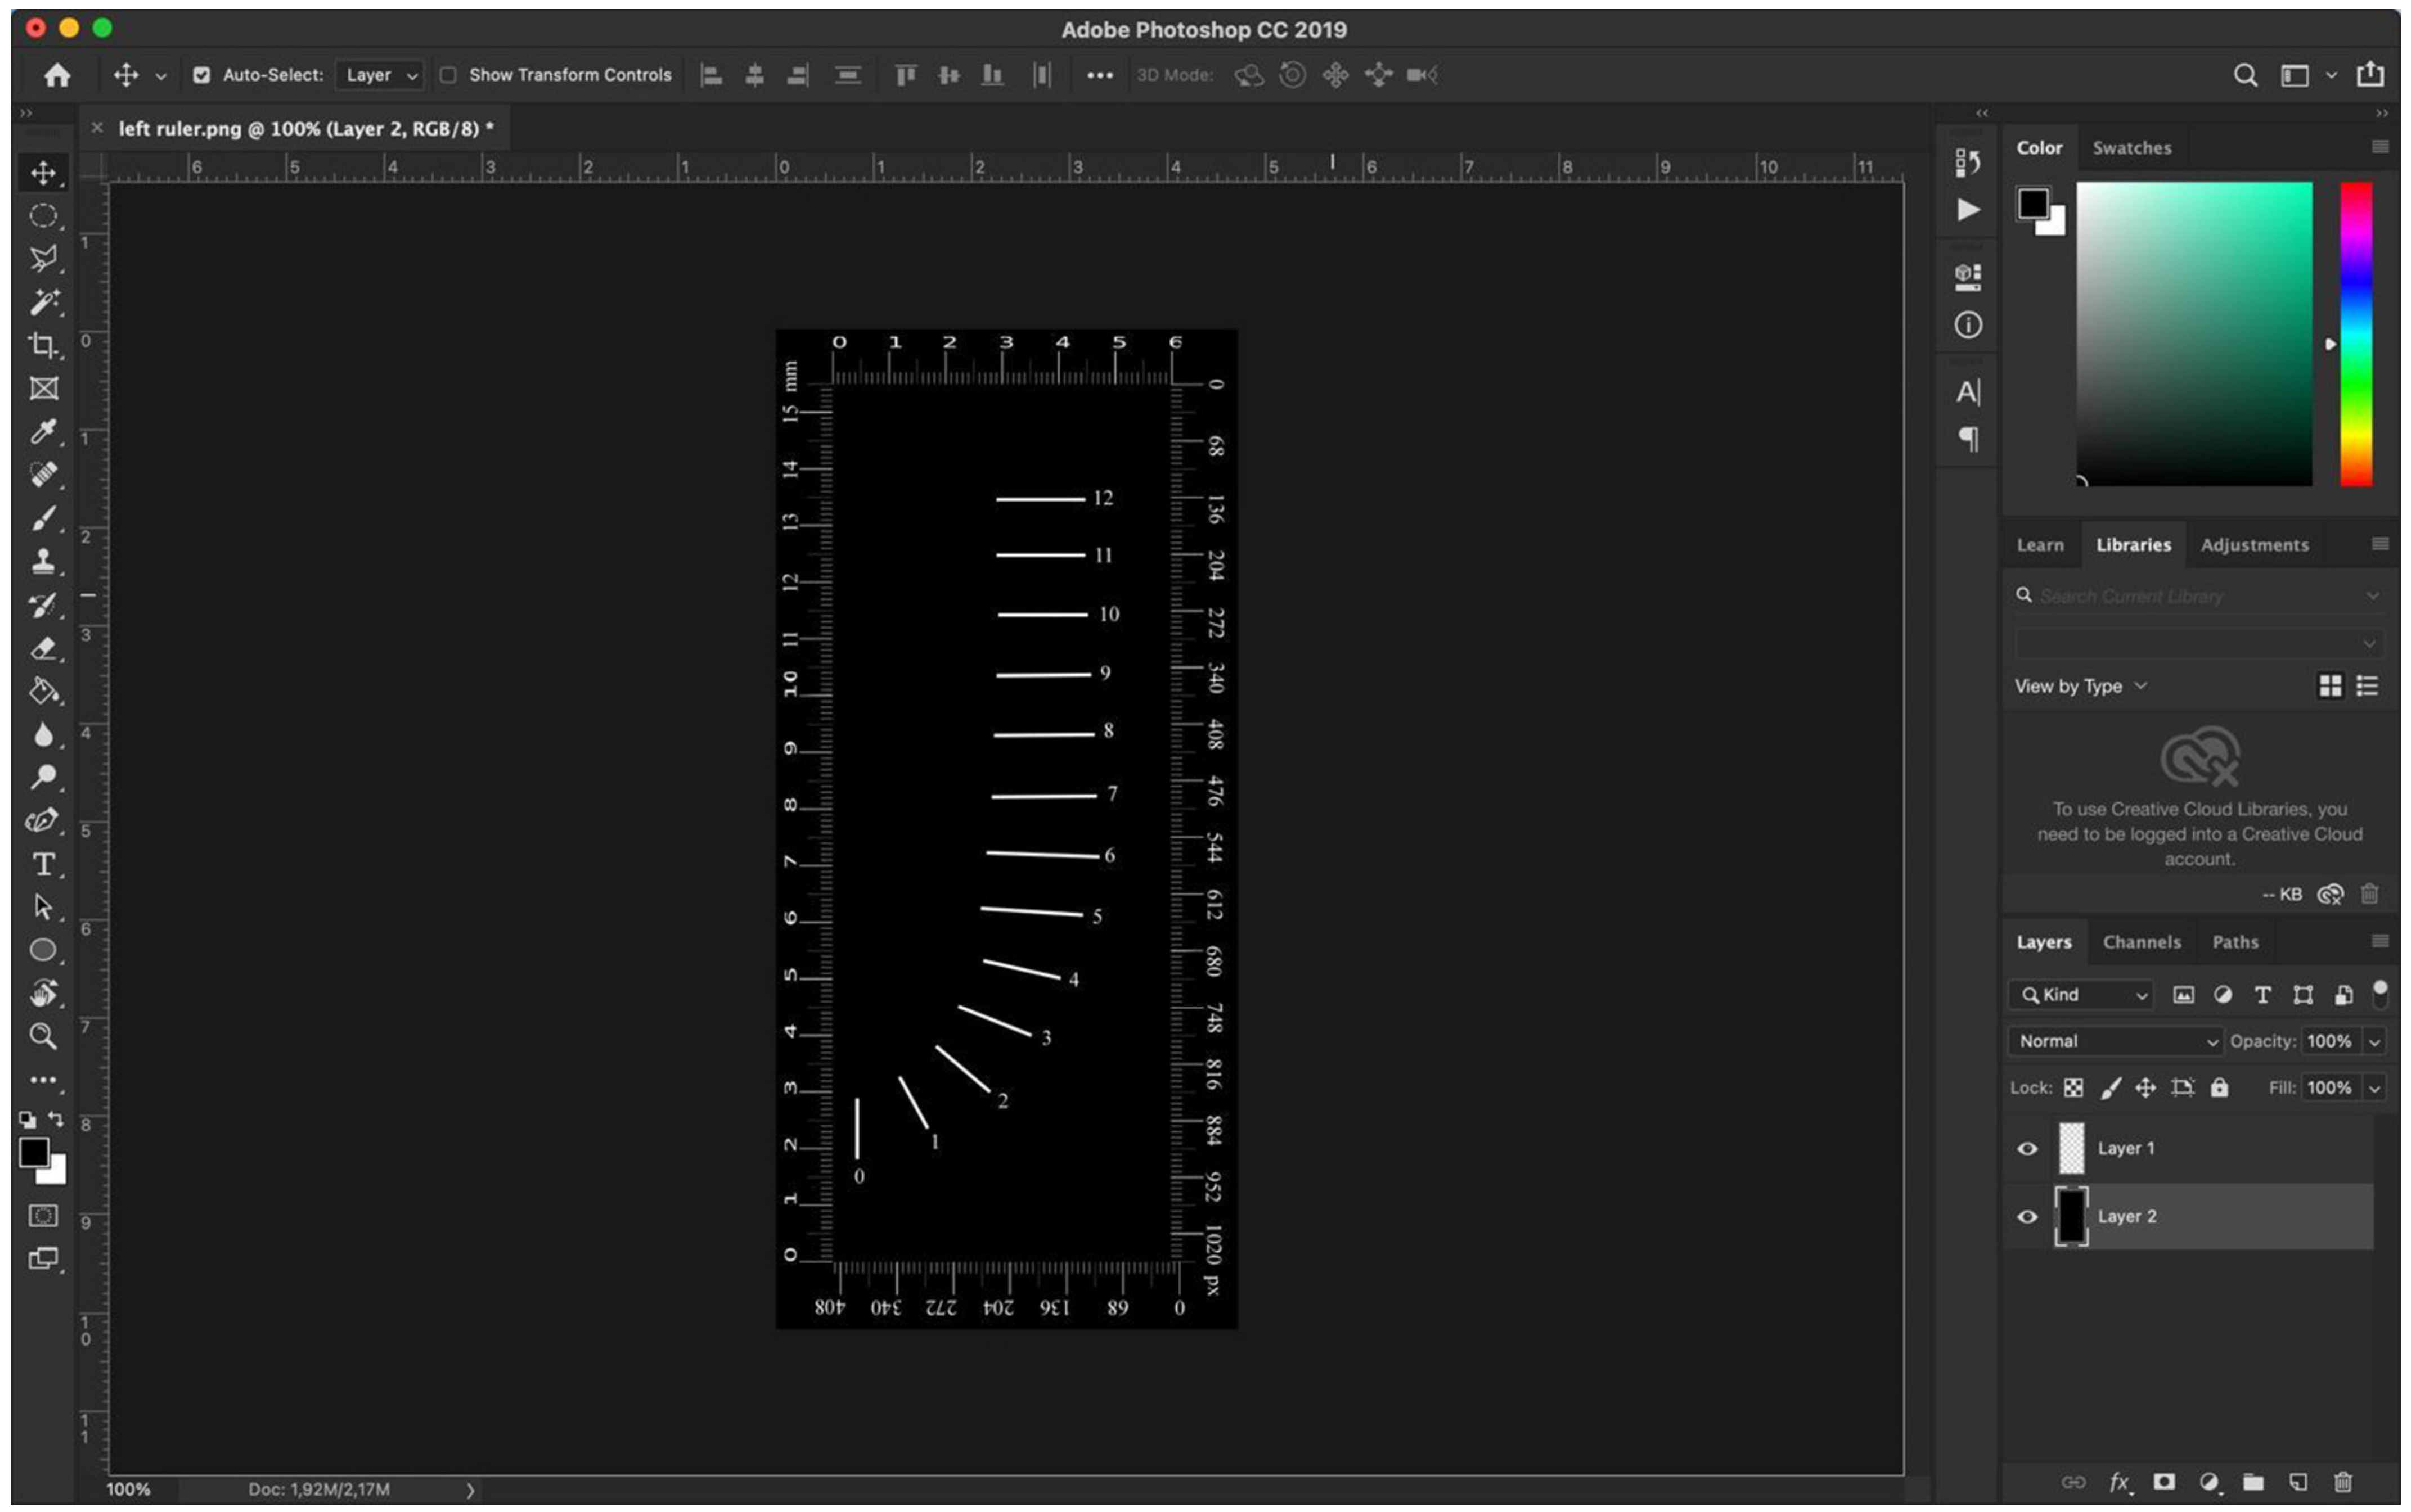Uncheck the Auto-Select checkbox
Image resolution: width=2411 pixels, height=1512 pixels.
click(201, 75)
